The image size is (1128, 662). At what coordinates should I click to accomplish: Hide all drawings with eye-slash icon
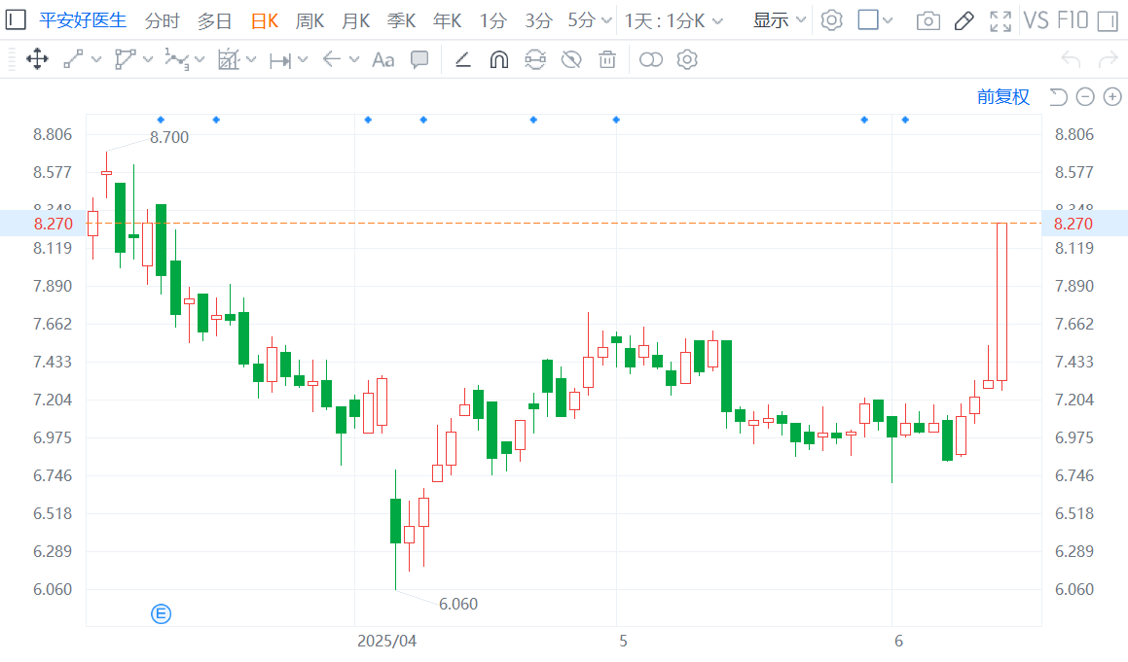pyautogui.click(x=571, y=59)
